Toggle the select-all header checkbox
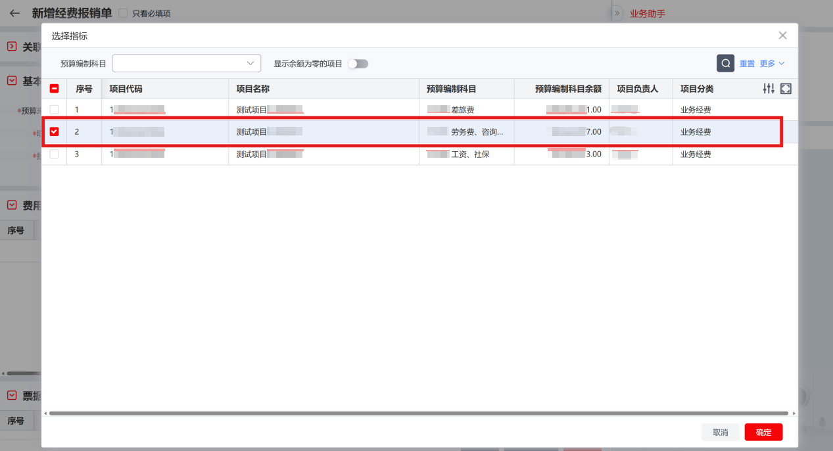Image resolution: width=833 pixels, height=451 pixels. pos(54,89)
